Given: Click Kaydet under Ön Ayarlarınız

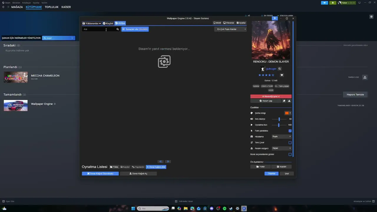Looking at the screenshot, I should (281, 167).
